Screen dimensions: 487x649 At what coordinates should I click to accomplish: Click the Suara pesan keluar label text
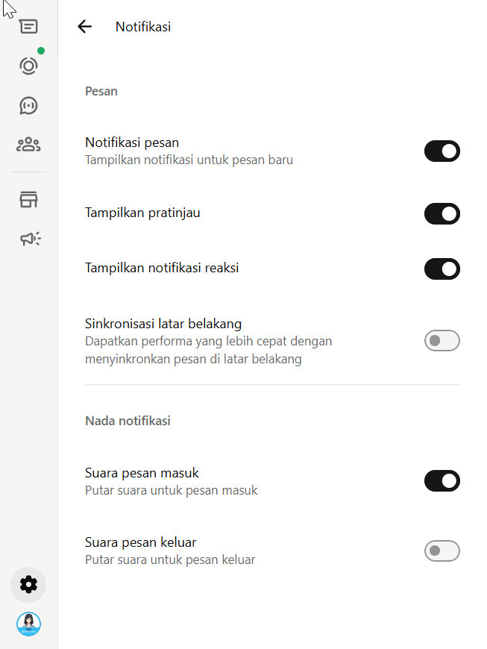pyautogui.click(x=140, y=542)
